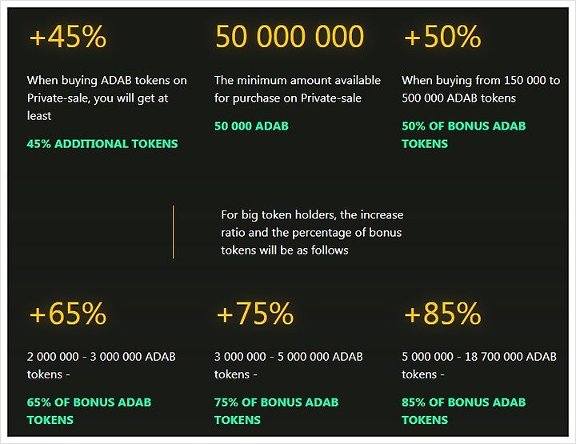Screen dimensions: 576x444
Task: Click the 50 000 000 yellow figure
Action: tap(290, 36)
